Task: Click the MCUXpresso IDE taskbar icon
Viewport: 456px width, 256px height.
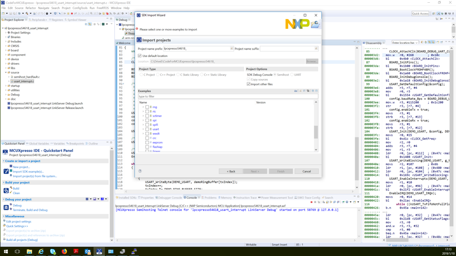Action: [x=99, y=251]
